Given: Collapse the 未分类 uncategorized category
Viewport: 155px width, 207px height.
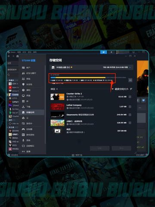Looking at the screenshot, I should tap(8, 127).
